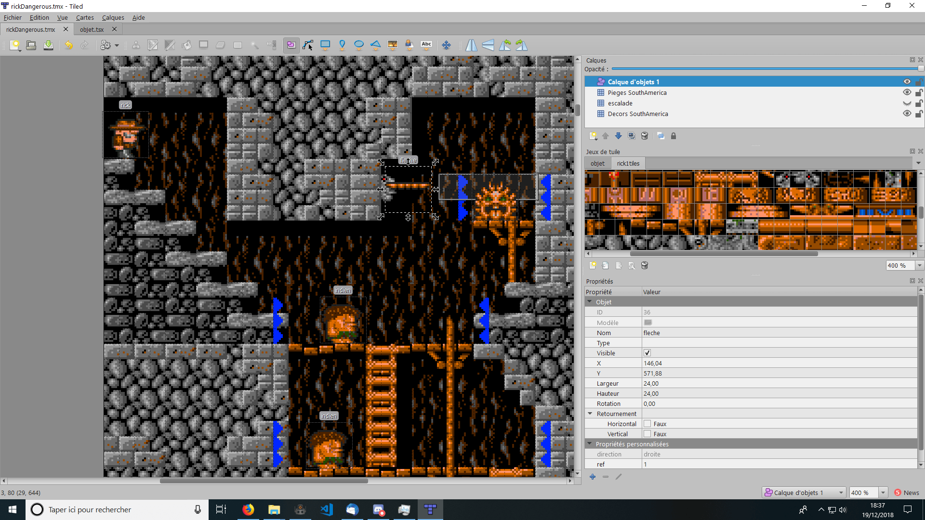Undo the last action
This screenshot has width=925, height=520.
pos(68,45)
